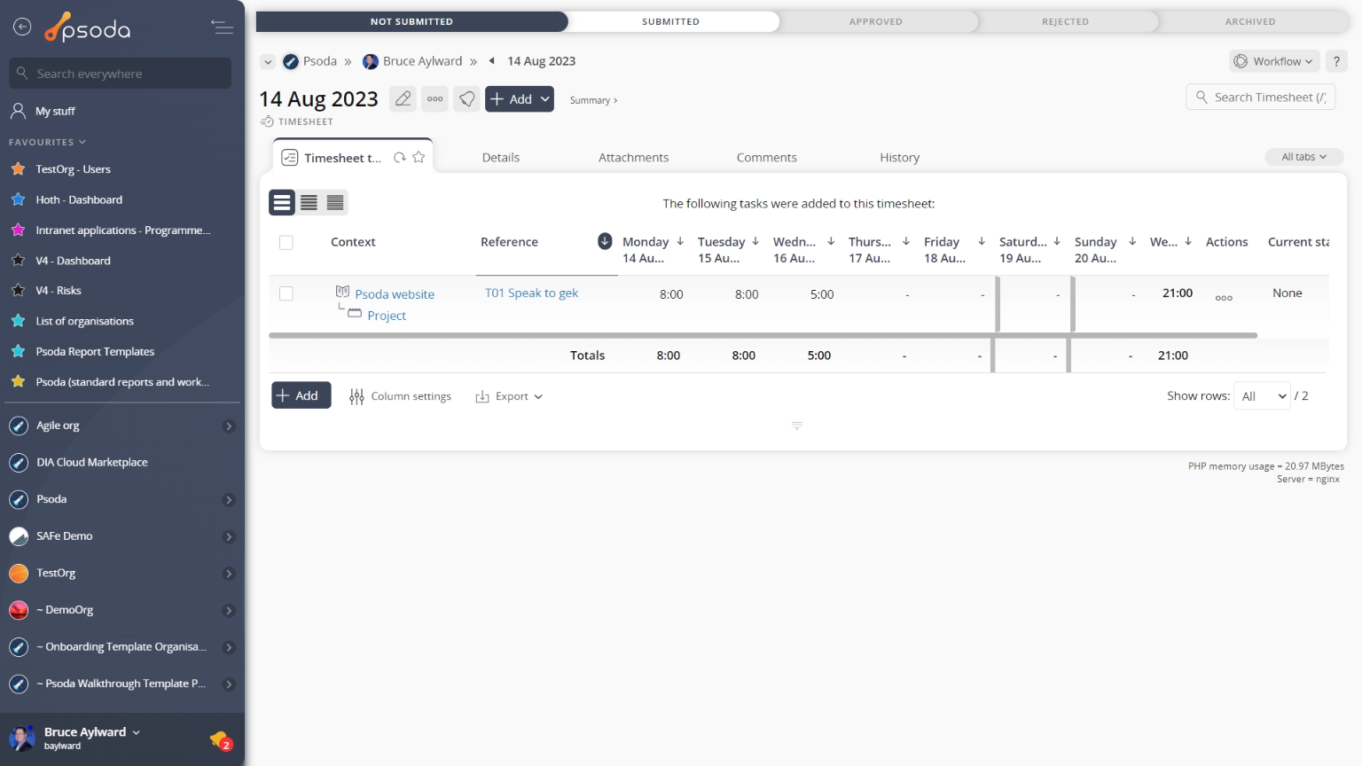Screen dimensions: 1362x766
Task: Switch to the Comments tab
Action: (x=766, y=157)
